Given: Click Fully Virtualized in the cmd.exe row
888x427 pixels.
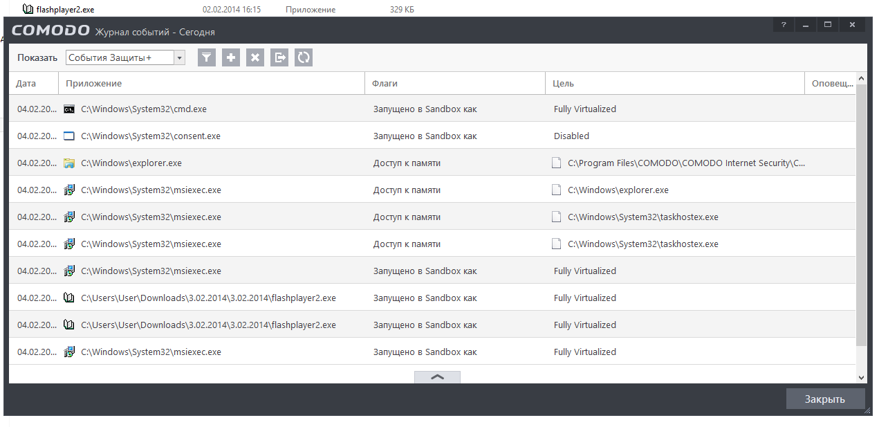Looking at the screenshot, I should click(x=584, y=109).
